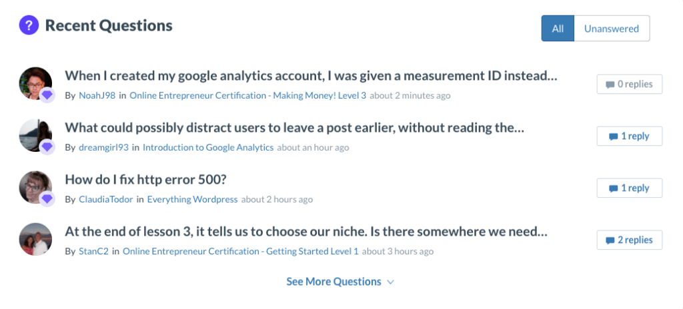Click StanC2's profile avatar
Screen dimensions: 683x309
point(35,239)
